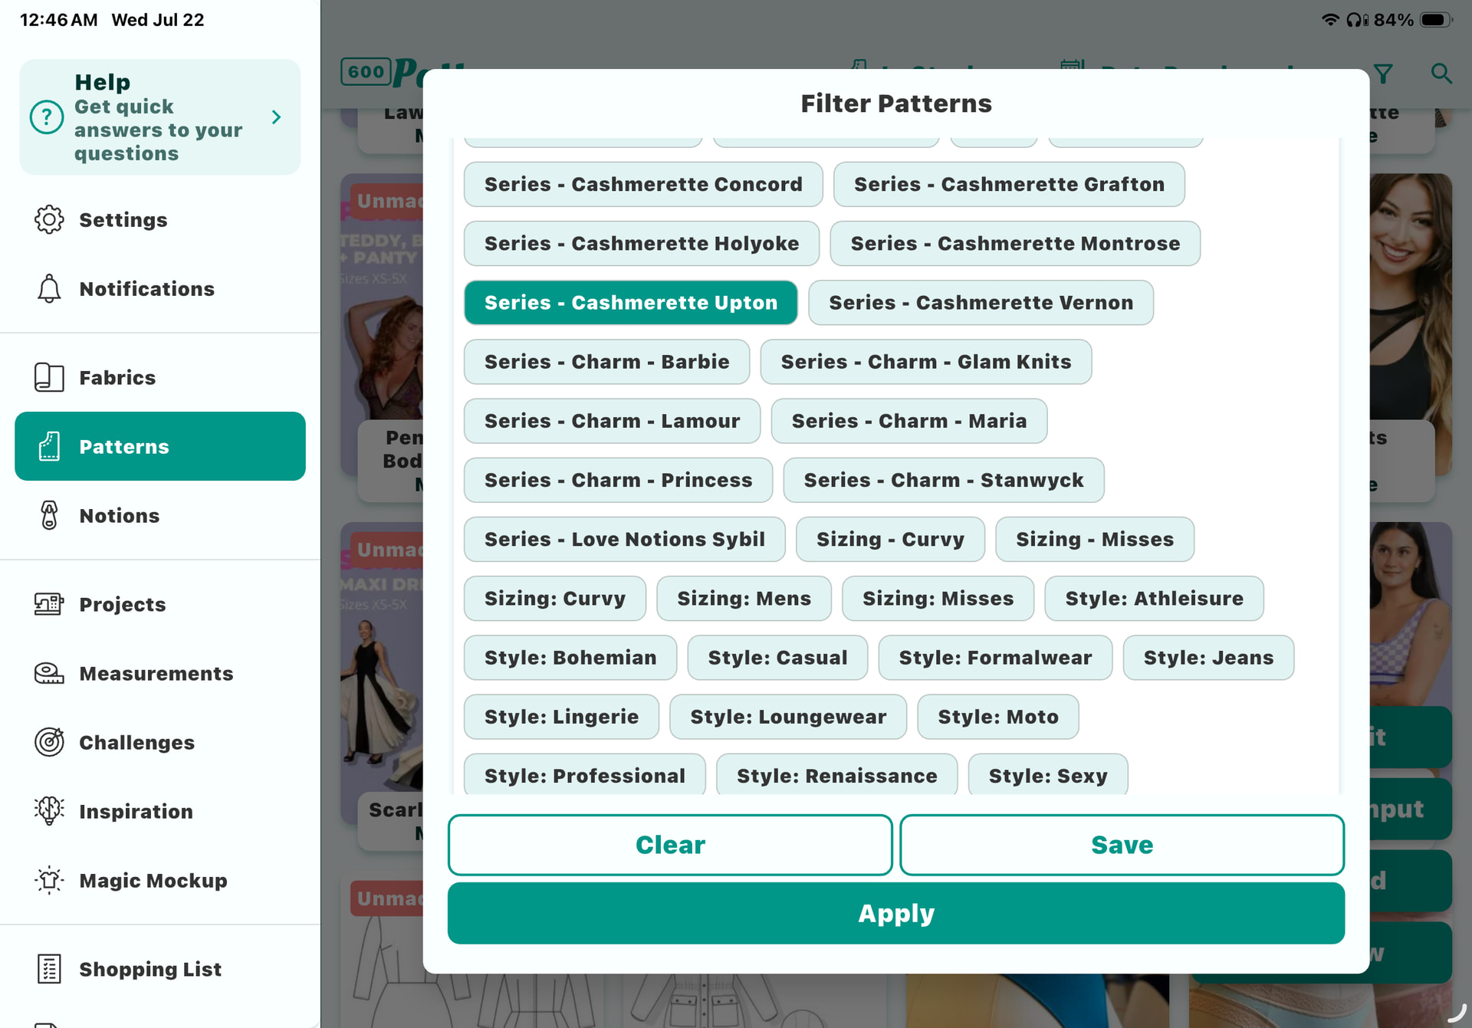
Task: Clear all selected filters
Action: 670,845
